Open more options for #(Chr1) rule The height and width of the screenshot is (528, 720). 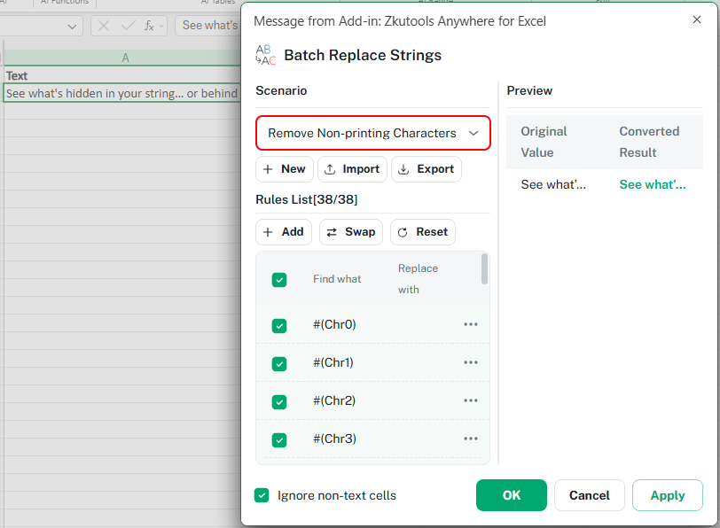click(x=471, y=362)
